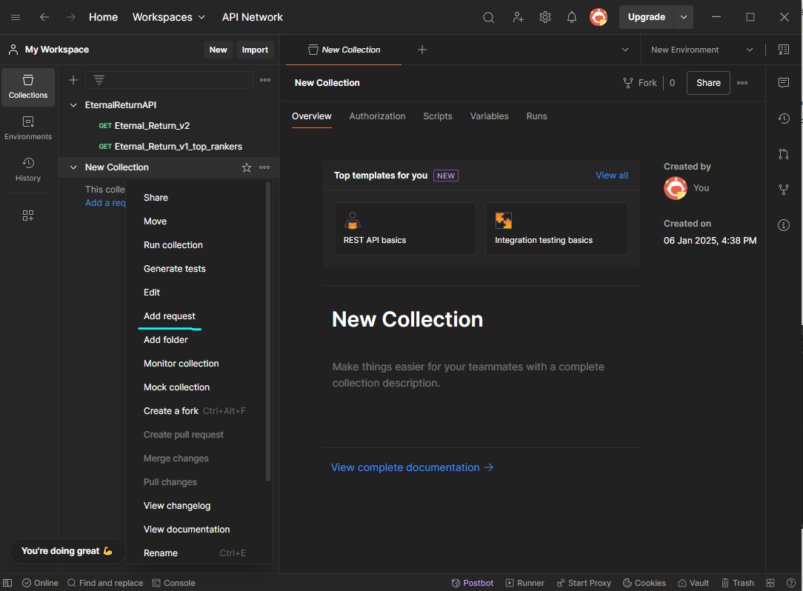Open View complete documentation link
803x591 pixels.
413,467
